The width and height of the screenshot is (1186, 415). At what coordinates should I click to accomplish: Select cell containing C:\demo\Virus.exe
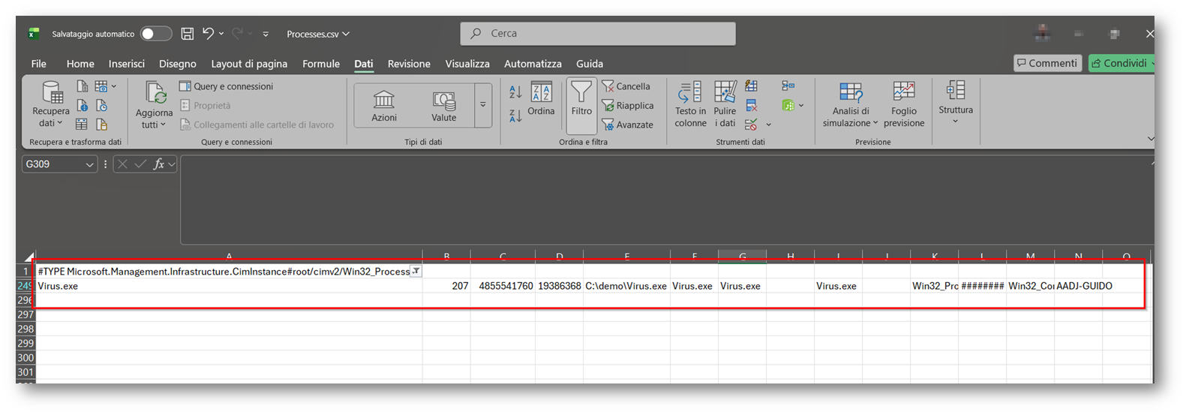(626, 286)
